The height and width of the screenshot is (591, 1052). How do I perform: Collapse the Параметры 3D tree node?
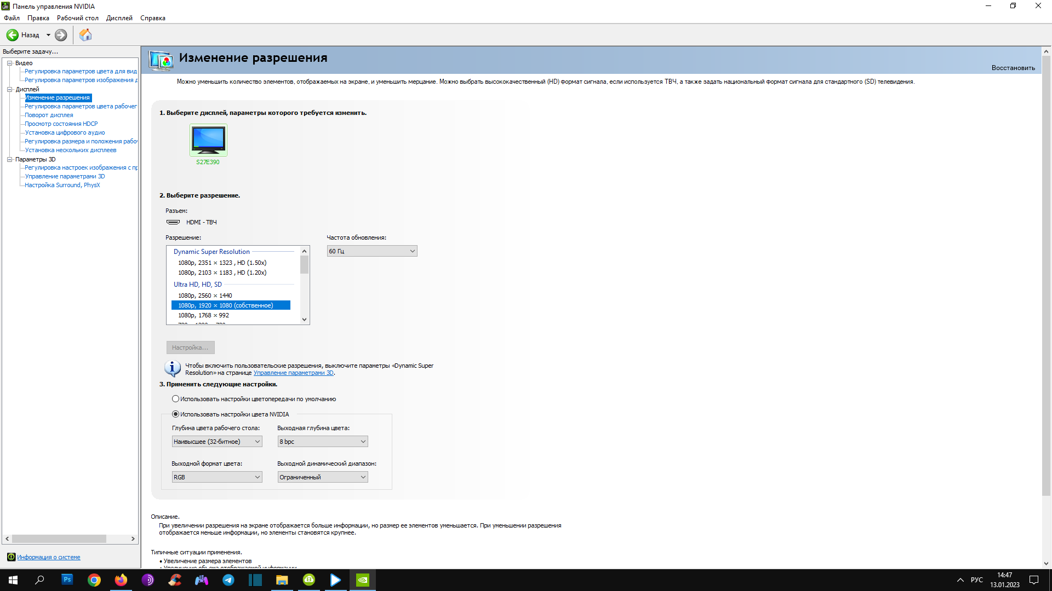pyautogui.click(x=9, y=159)
